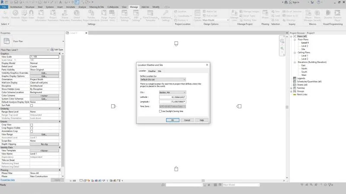Click the navigation wheel icon in view

pyautogui.click(x=282, y=41)
